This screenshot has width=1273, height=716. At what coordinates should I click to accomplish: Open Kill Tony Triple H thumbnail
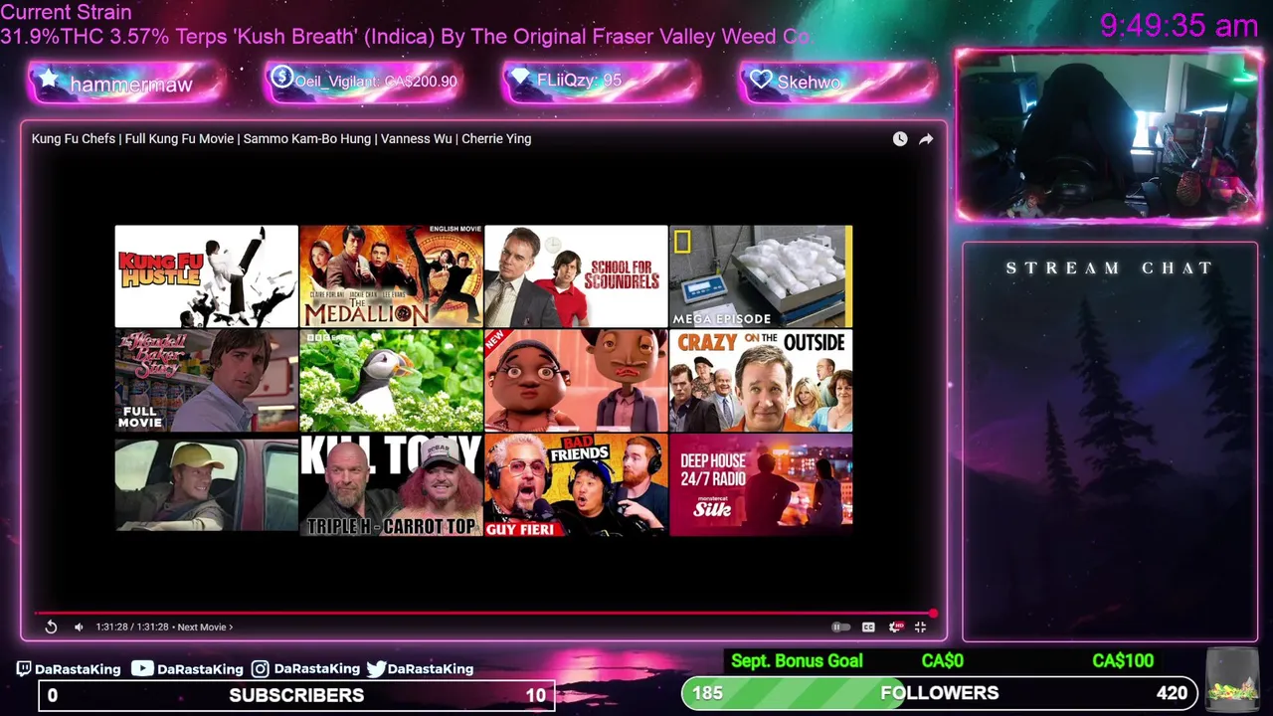[391, 485]
